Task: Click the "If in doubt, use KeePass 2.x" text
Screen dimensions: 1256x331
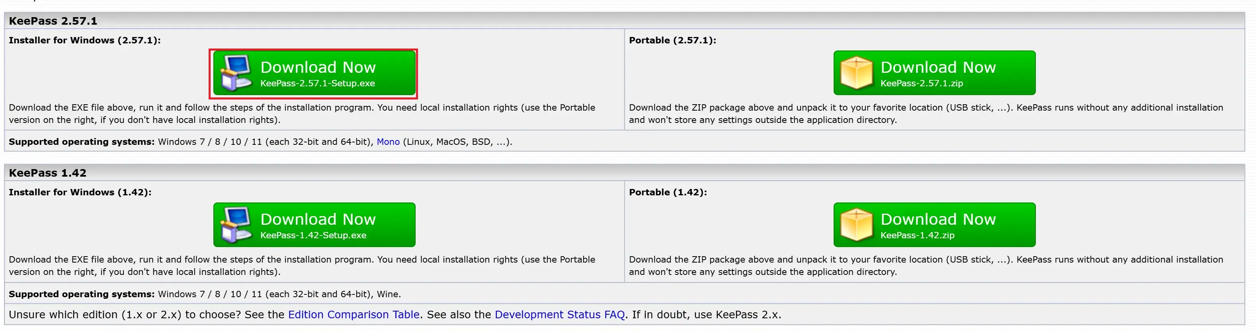Action: point(707,314)
